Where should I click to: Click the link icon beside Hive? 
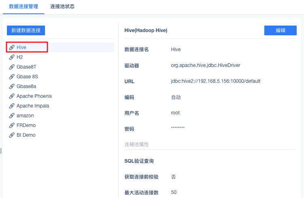12,47
